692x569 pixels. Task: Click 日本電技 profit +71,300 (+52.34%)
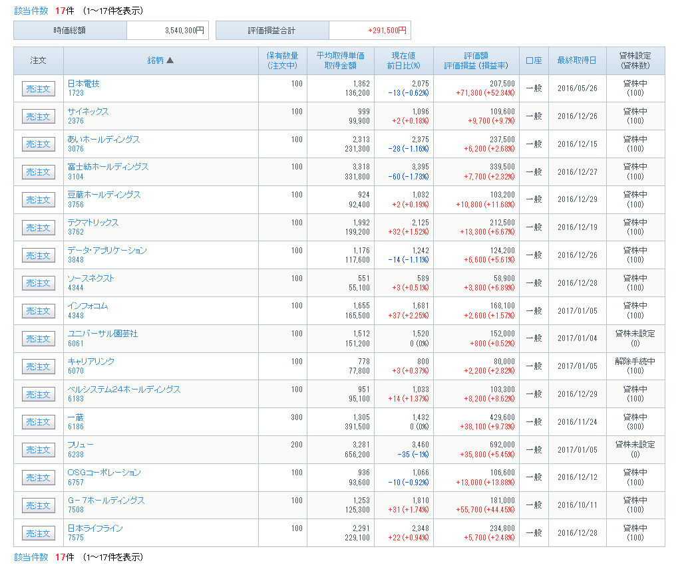[x=485, y=93]
